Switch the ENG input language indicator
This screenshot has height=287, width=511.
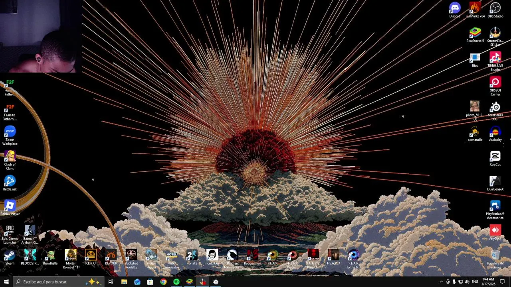click(x=475, y=282)
